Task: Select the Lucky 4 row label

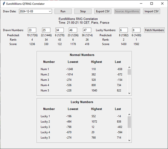Action: [45, 132]
